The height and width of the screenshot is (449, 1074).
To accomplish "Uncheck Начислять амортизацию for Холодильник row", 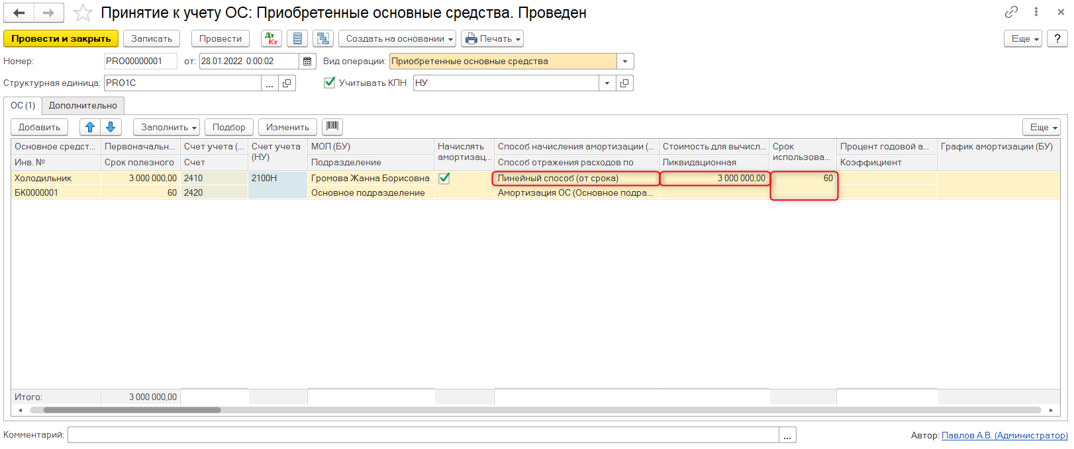I will (444, 178).
